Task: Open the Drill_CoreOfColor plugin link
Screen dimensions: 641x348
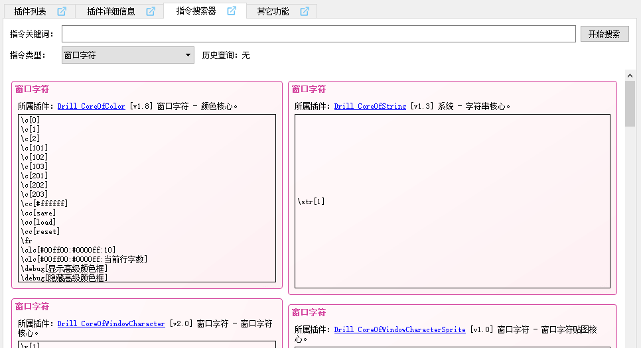Action: click(x=91, y=106)
